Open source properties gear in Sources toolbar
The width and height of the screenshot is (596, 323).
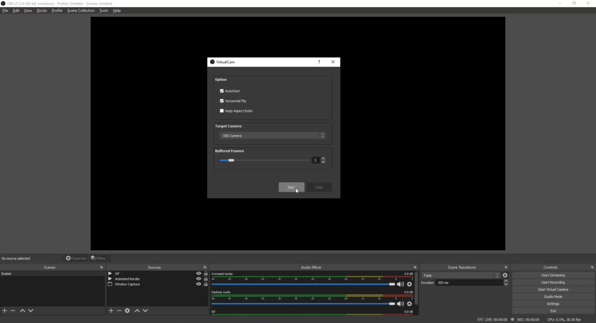pos(127,311)
